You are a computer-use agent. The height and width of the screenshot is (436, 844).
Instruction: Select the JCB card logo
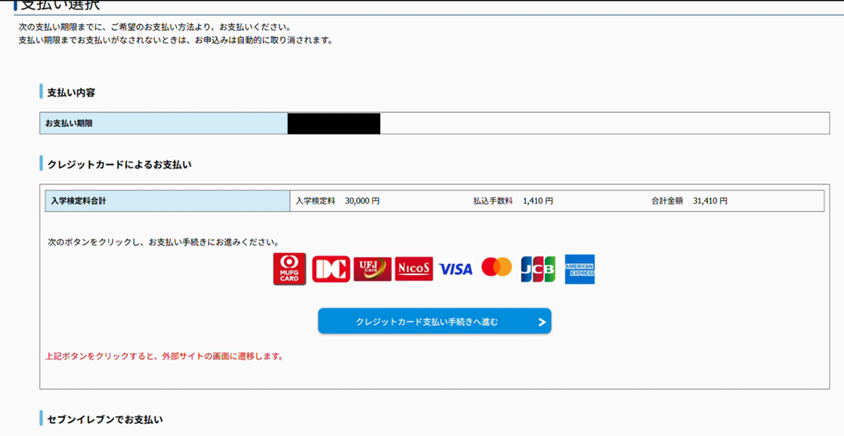(x=538, y=269)
